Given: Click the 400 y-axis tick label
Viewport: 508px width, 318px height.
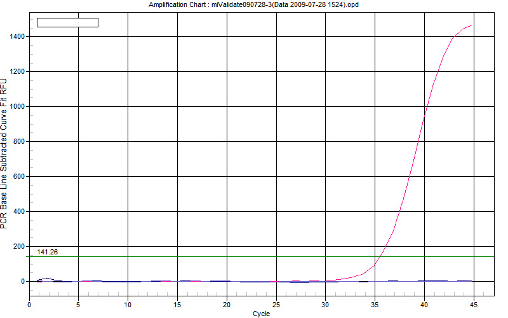Looking at the screenshot, I should [x=19, y=212].
